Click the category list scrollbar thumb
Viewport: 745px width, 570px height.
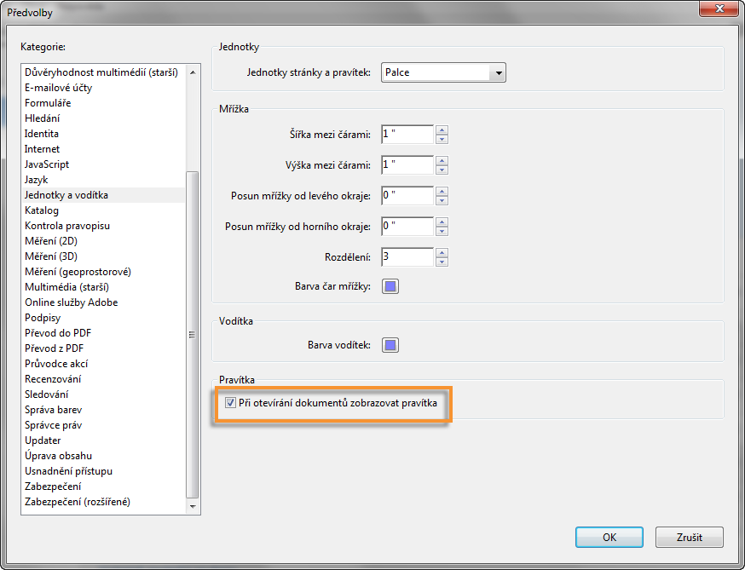click(193, 335)
